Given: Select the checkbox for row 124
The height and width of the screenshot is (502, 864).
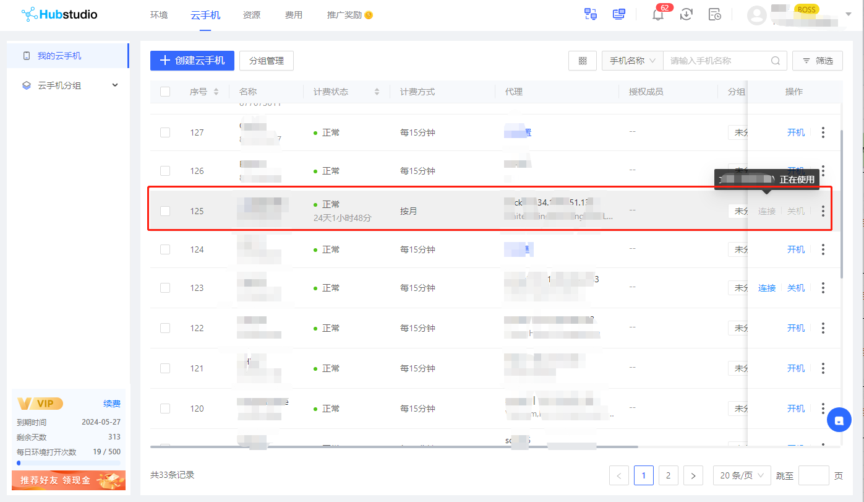Looking at the screenshot, I should tap(165, 249).
